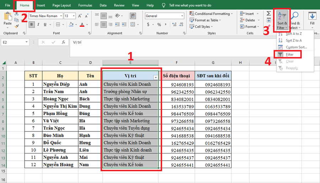The height and width of the screenshot is (183, 320).
Task: Click the Insert Function fx icon
Action: (64, 42)
